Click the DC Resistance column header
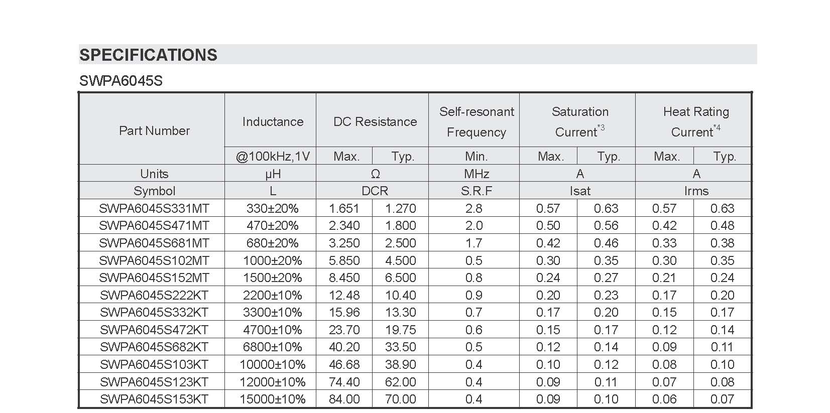 [x=375, y=121]
